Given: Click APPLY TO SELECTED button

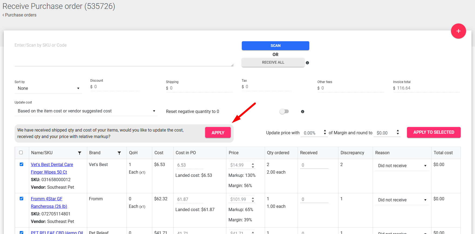Looking at the screenshot, I should [x=434, y=132].
